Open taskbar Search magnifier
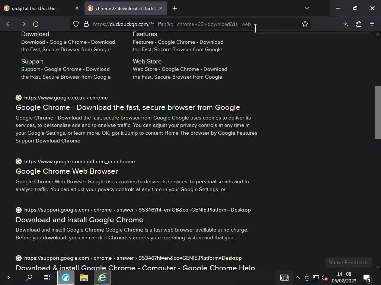Viewport: 381px width, 285px height. click(x=29, y=277)
